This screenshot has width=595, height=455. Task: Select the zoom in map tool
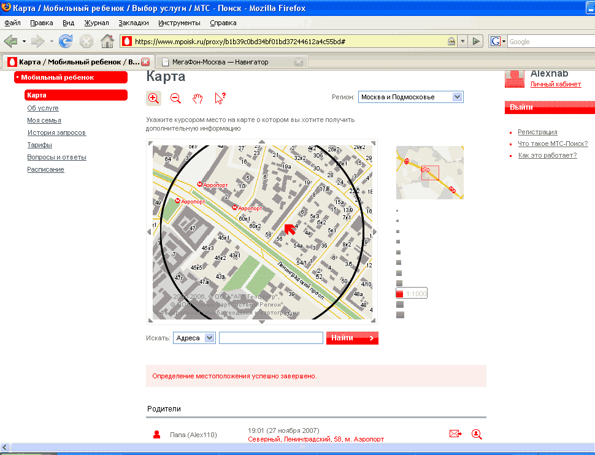[154, 98]
